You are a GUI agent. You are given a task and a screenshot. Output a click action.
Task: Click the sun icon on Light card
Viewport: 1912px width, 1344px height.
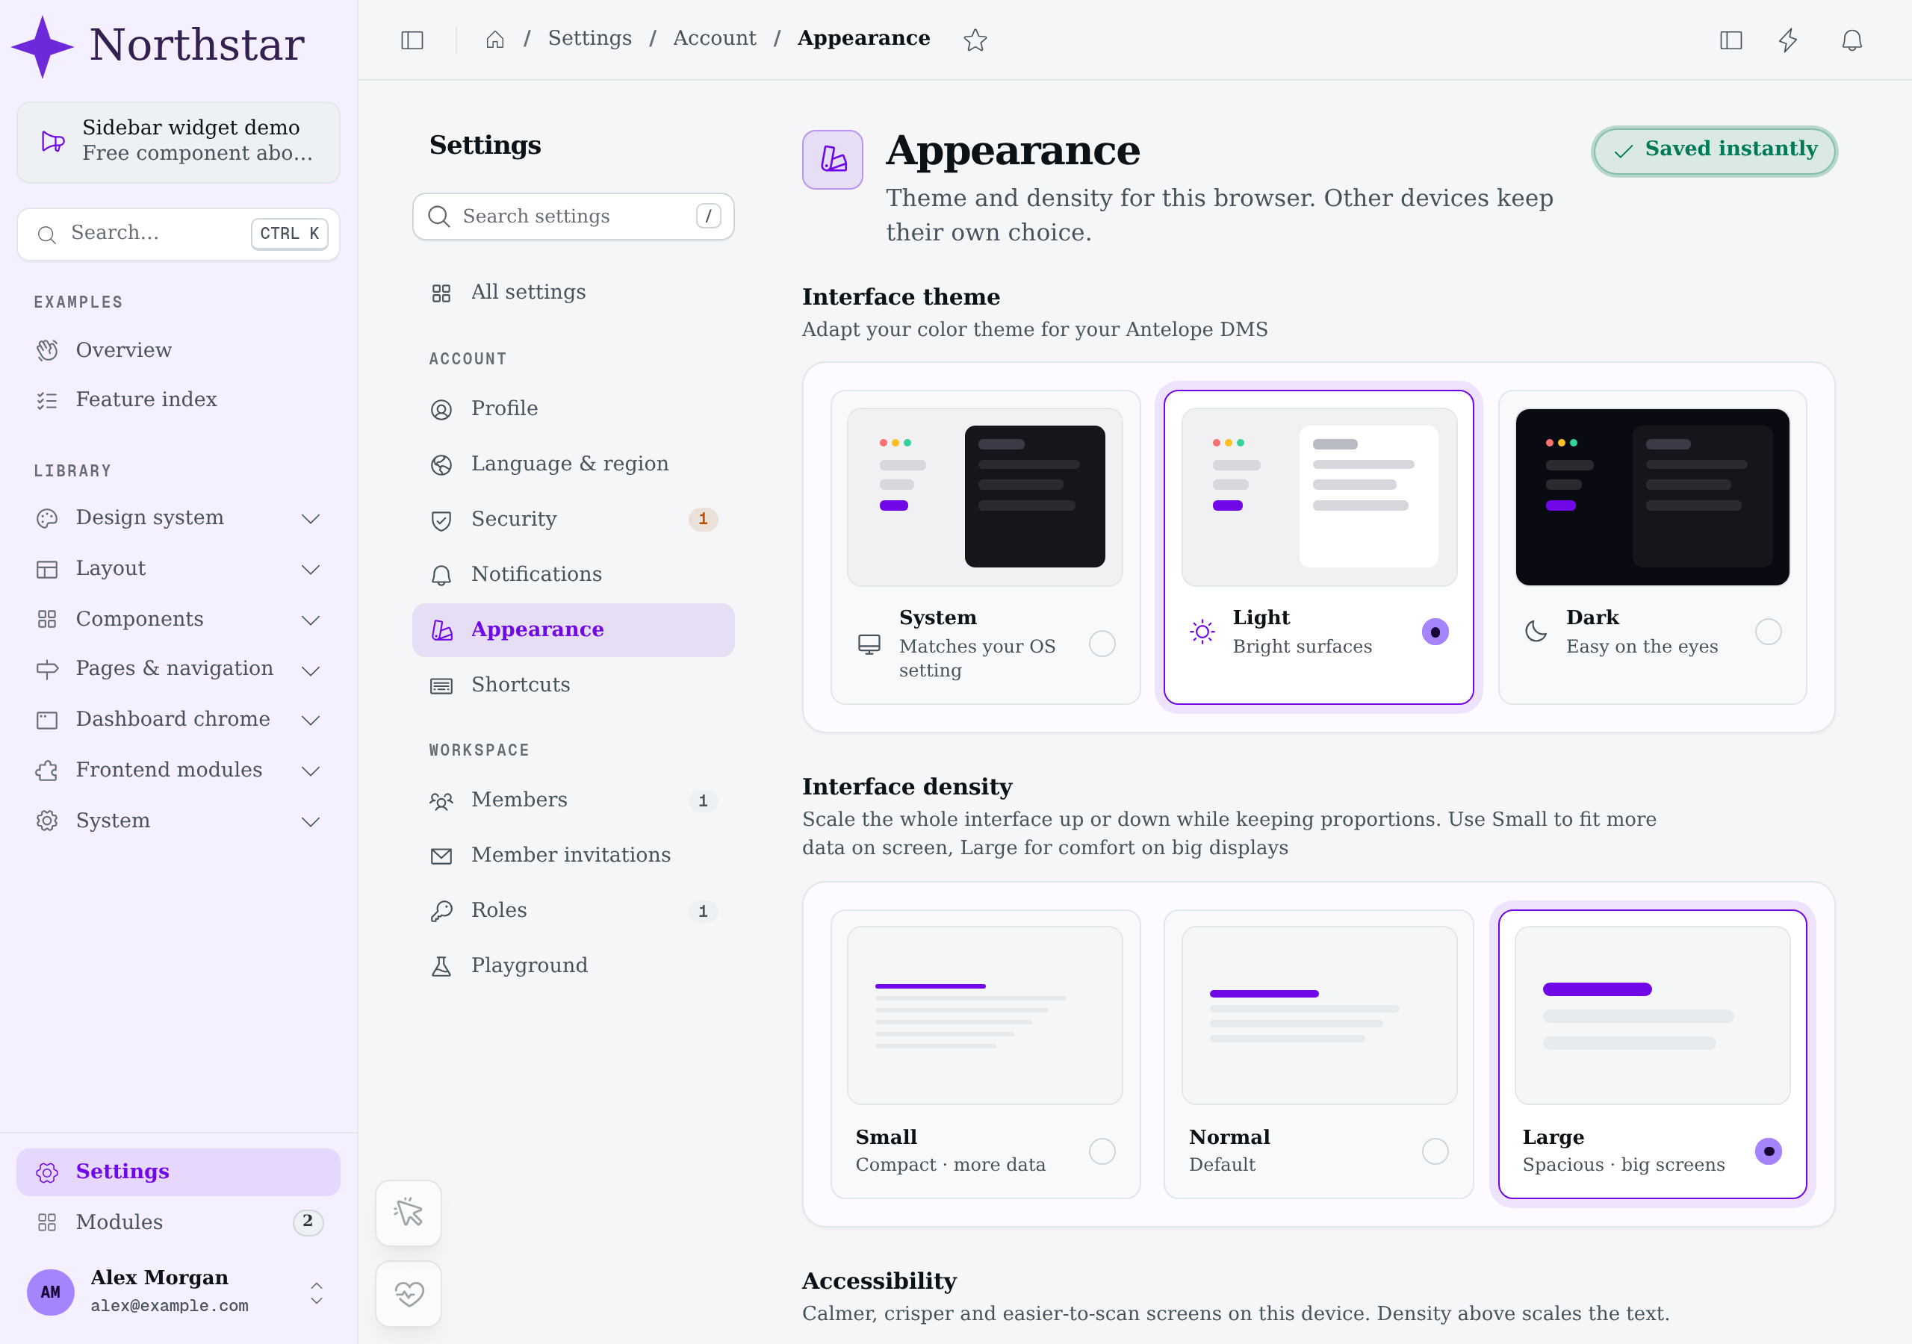pos(1202,632)
